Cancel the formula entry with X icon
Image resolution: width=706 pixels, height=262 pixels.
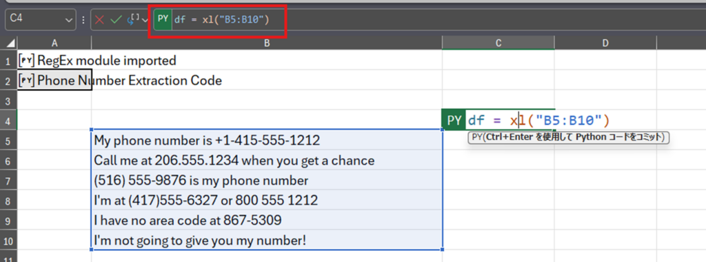tap(99, 20)
